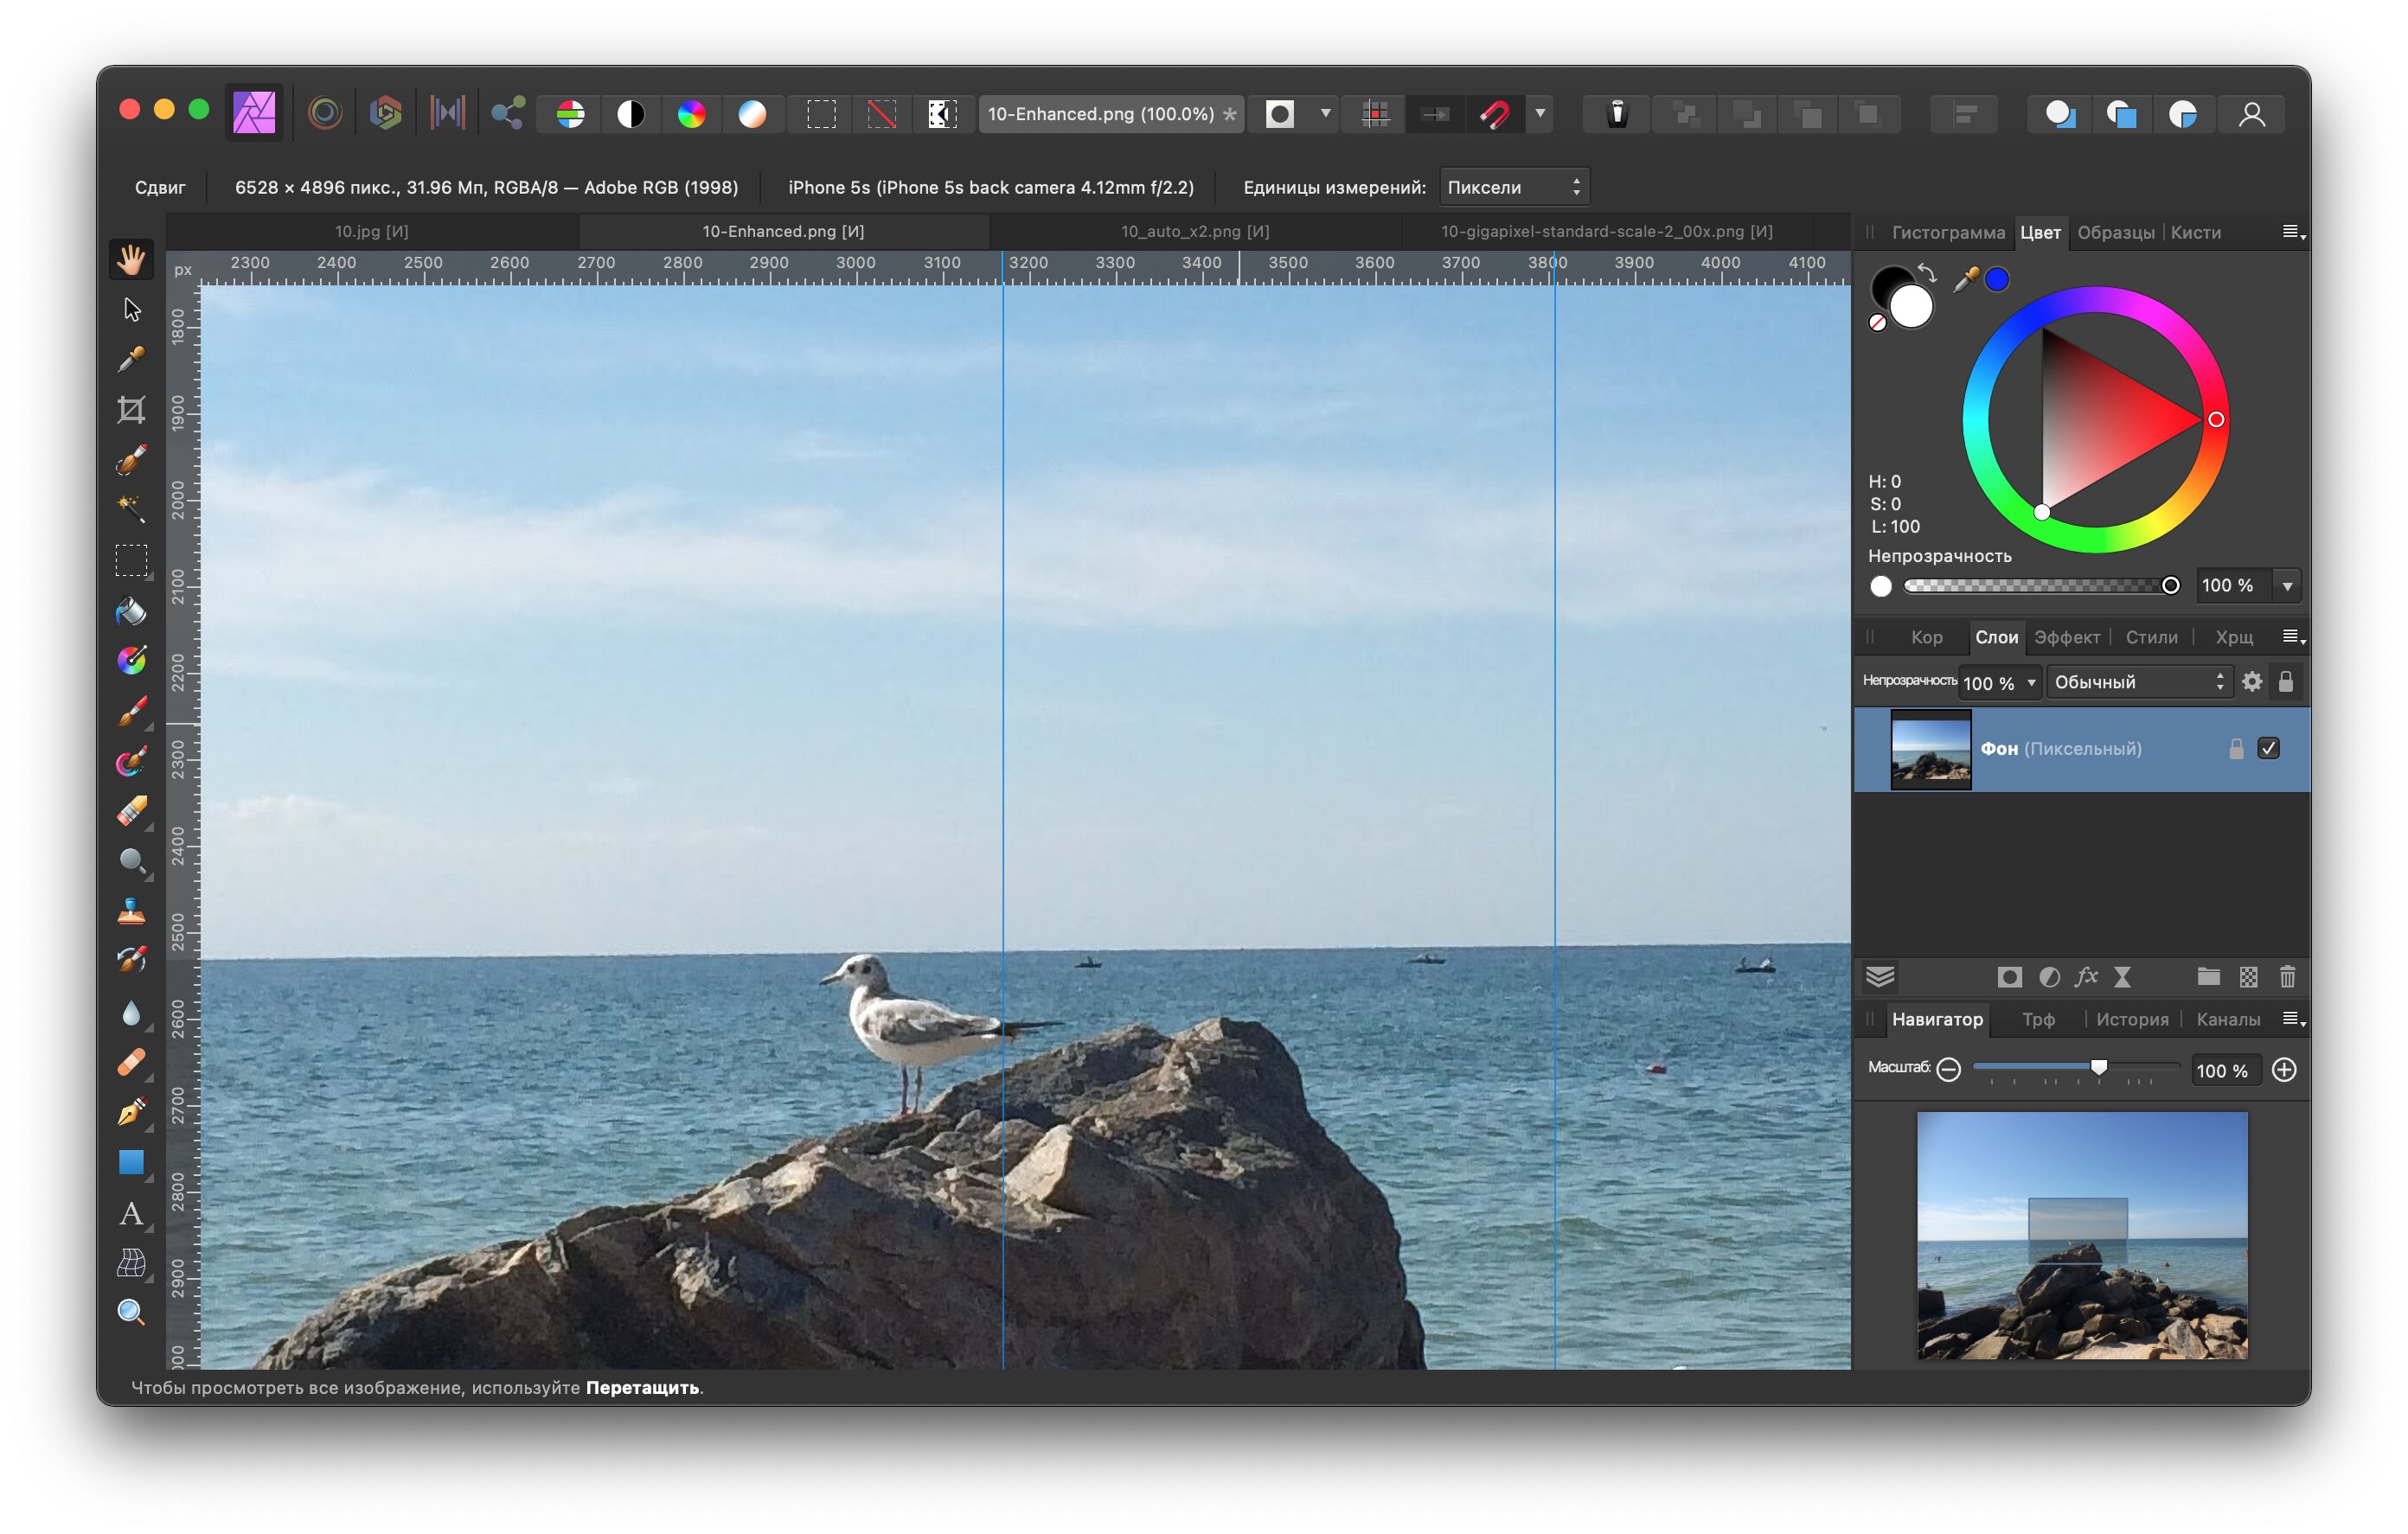Image resolution: width=2408 pixels, height=1534 pixels.
Task: Select the Pen tool
Action: tap(131, 1112)
